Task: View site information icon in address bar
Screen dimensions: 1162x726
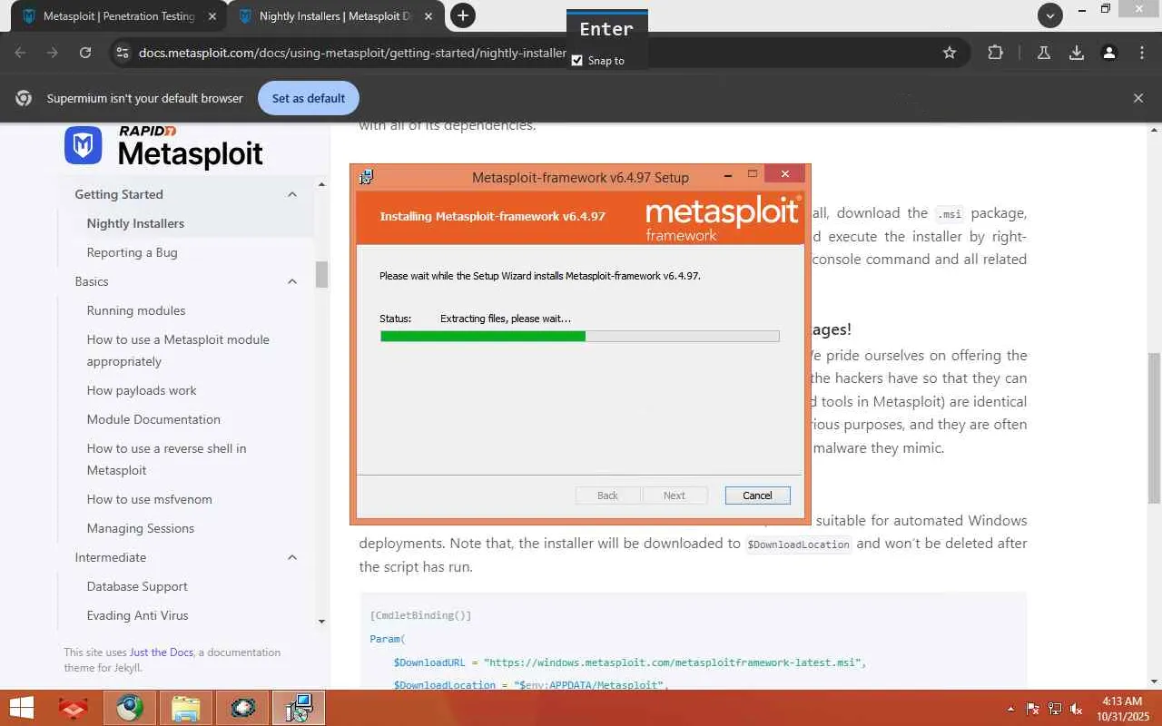Action: [x=122, y=53]
